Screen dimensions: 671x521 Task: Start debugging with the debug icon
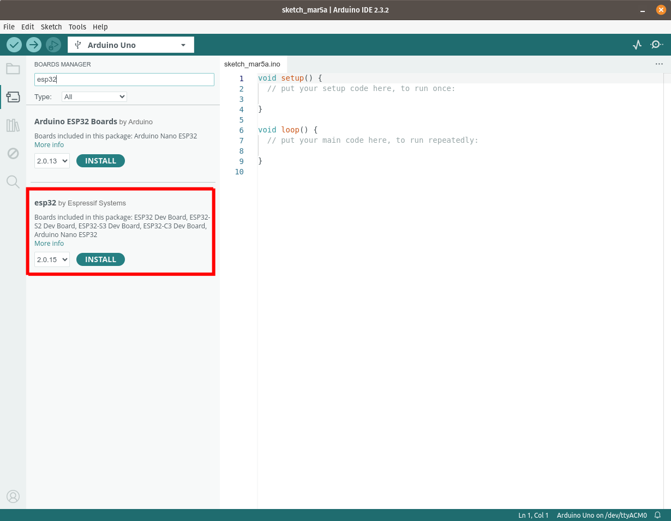point(53,45)
